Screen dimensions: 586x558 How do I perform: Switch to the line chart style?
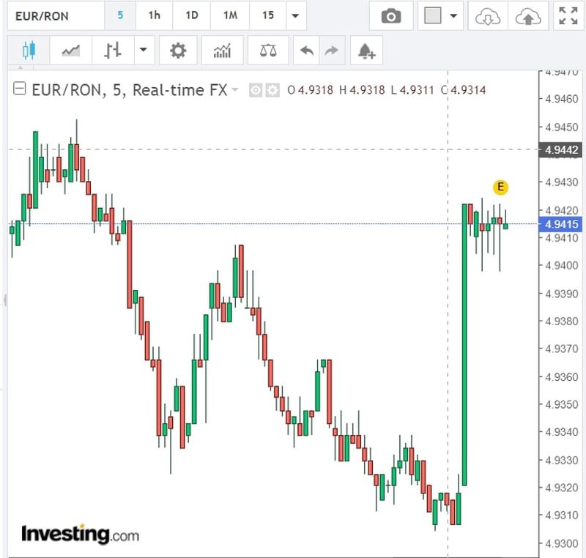point(71,51)
